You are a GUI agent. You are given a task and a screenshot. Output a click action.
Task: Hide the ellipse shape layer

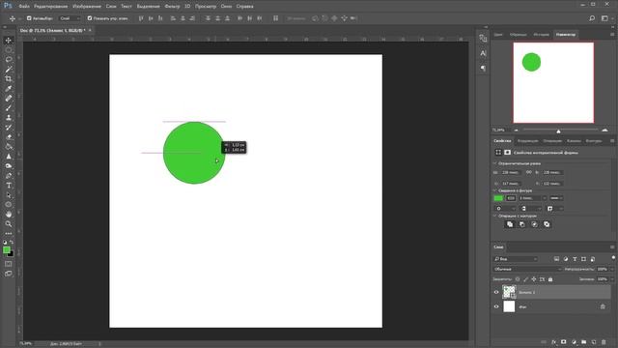tap(496, 292)
